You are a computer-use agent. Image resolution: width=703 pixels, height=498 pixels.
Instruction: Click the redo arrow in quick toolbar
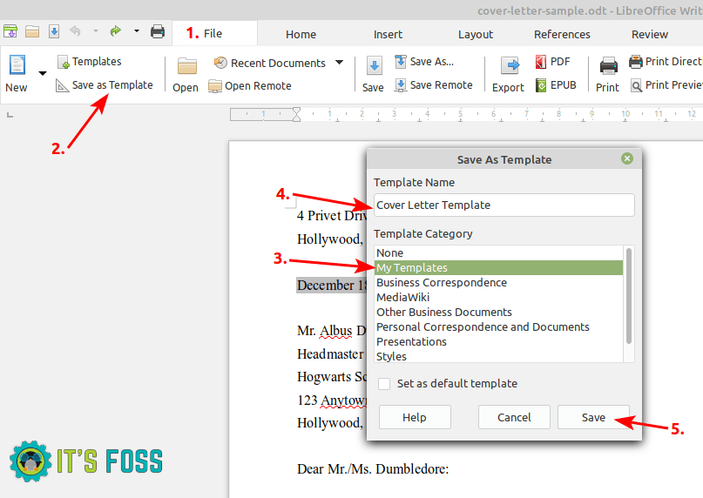click(x=115, y=32)
